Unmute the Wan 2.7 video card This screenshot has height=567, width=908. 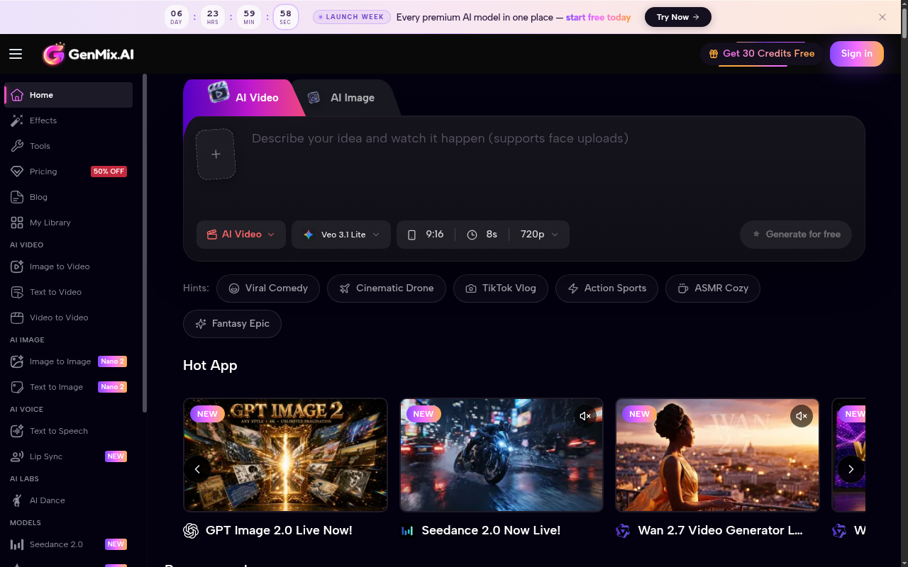802,416
